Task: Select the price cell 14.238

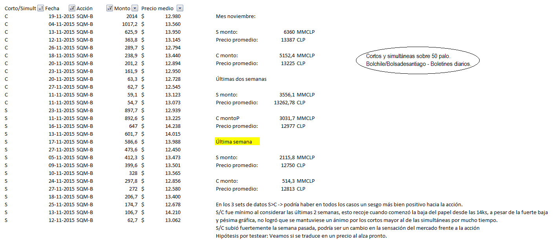Action: coord(173,126)
